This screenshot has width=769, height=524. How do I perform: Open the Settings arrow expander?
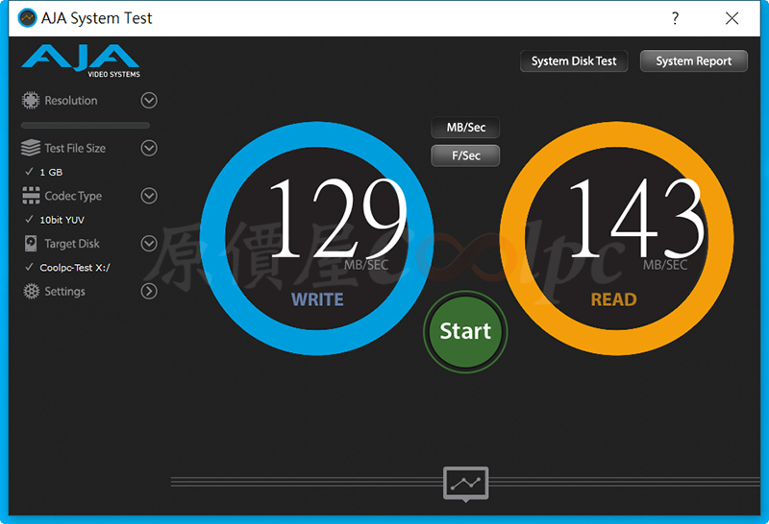149,292
